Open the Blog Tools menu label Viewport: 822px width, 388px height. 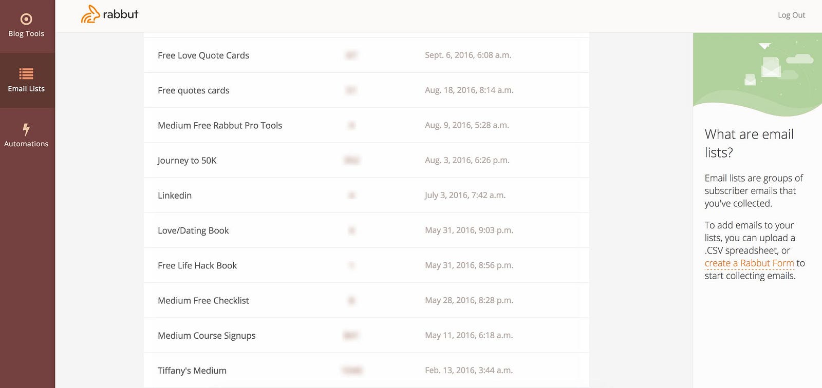click(x=26, y=34)
